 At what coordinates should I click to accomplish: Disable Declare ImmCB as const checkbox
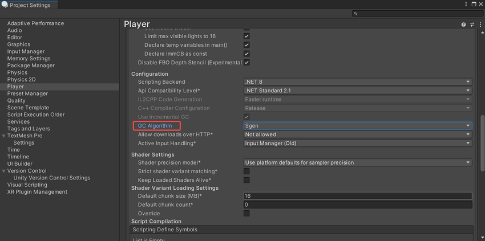(x=246, y=54)
